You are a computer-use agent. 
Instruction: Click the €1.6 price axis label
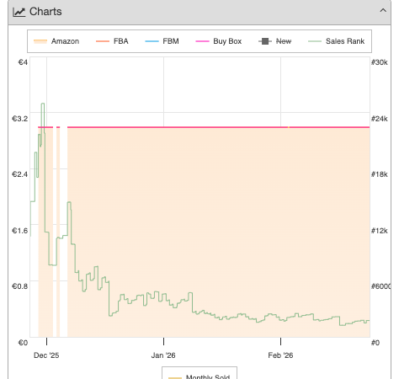[x=20, y=231]
